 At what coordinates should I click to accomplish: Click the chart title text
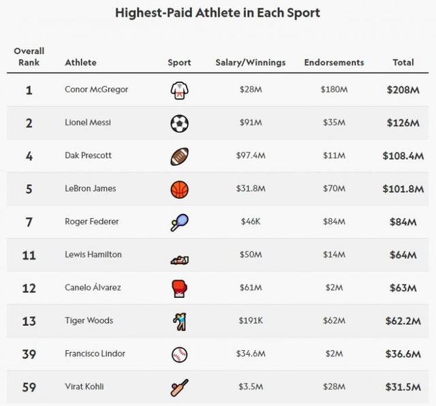click(217, 13)
